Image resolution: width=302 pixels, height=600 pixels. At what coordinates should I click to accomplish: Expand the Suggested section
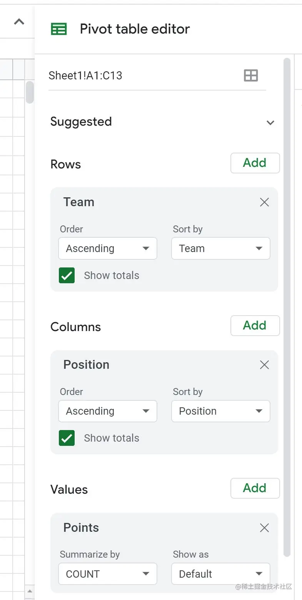[x=270, y=123]
